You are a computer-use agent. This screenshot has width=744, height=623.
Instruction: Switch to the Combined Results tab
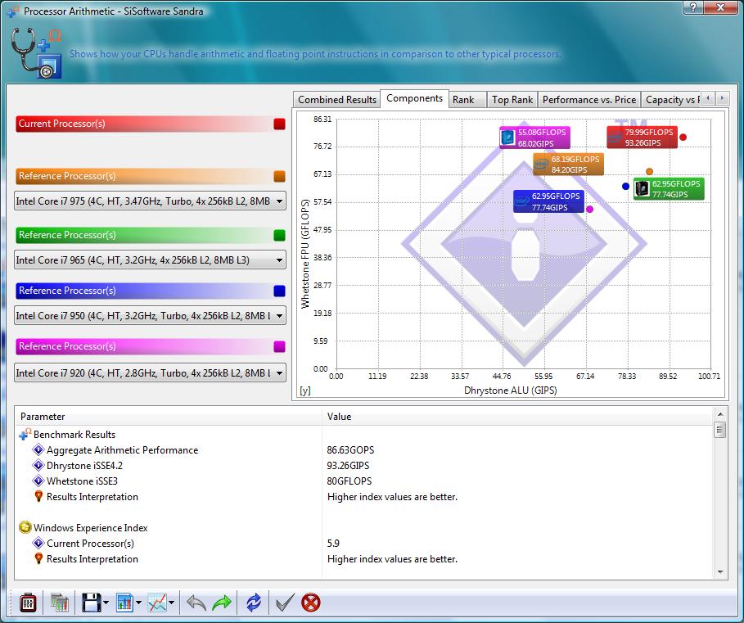point(337,100)
